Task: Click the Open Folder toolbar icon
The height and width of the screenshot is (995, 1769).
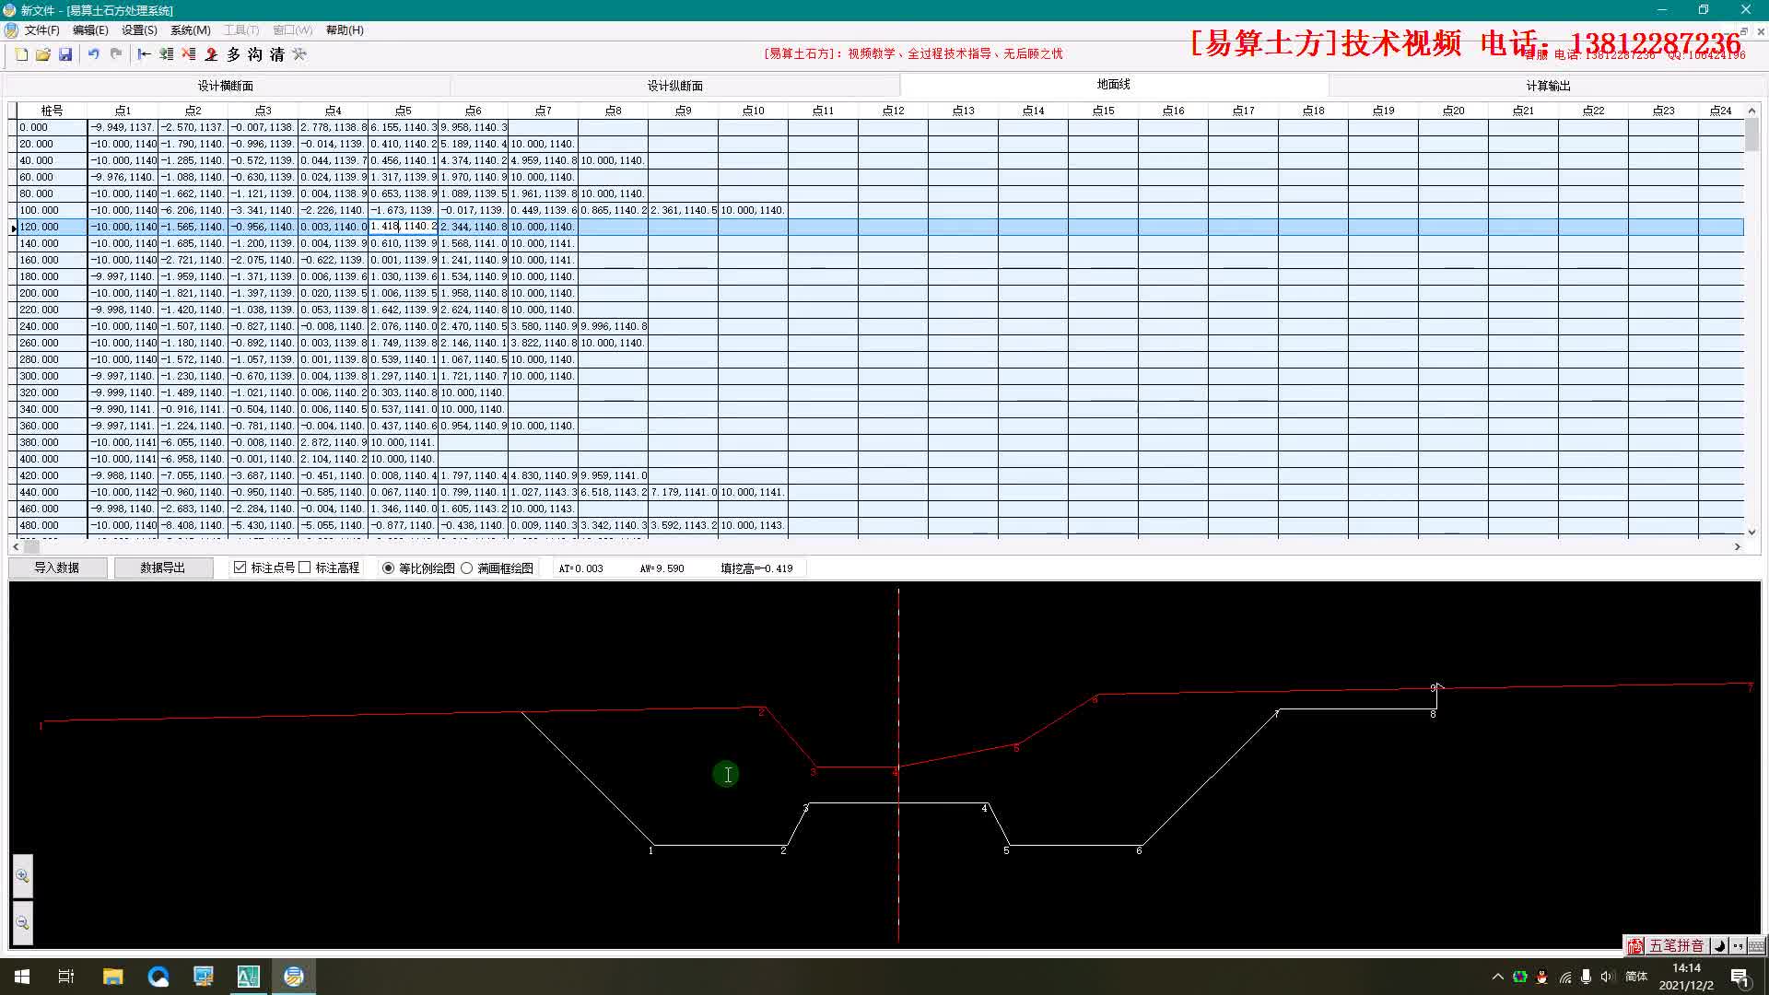Action: [42, 54]
